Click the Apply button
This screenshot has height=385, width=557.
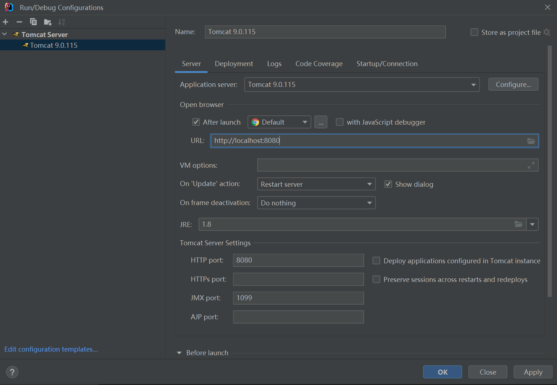coord(533,372)
